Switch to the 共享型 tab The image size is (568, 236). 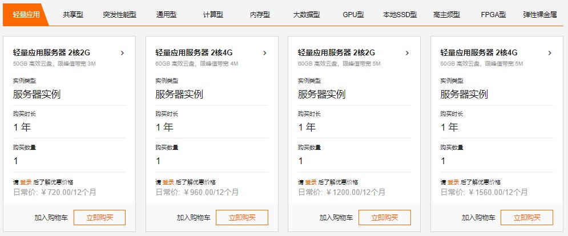[73, 15]
